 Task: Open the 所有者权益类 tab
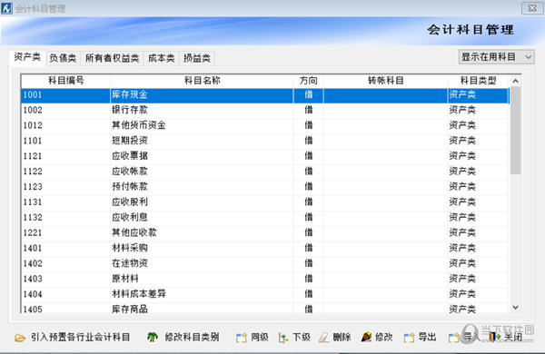(113, 58)
